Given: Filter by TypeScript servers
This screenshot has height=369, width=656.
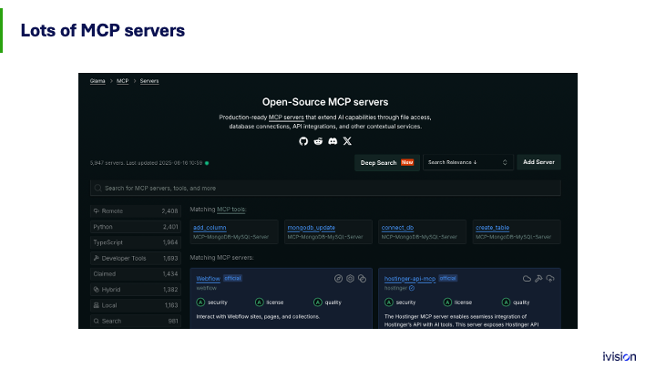Looking at the screenshot, I should 136,242.
